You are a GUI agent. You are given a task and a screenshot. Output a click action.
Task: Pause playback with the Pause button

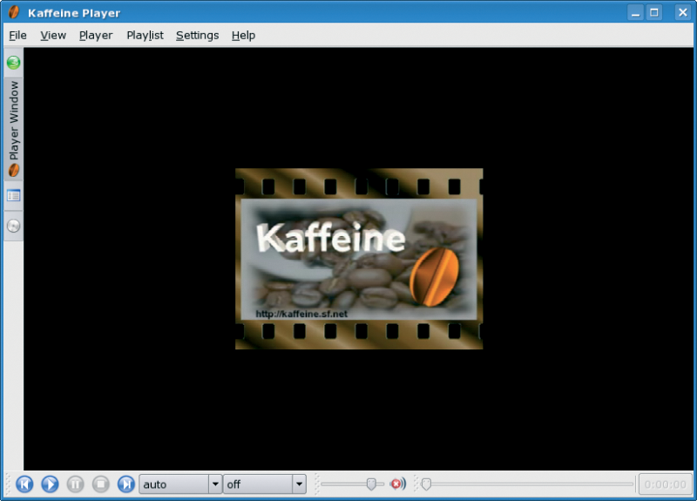click(x=75, y=484)
